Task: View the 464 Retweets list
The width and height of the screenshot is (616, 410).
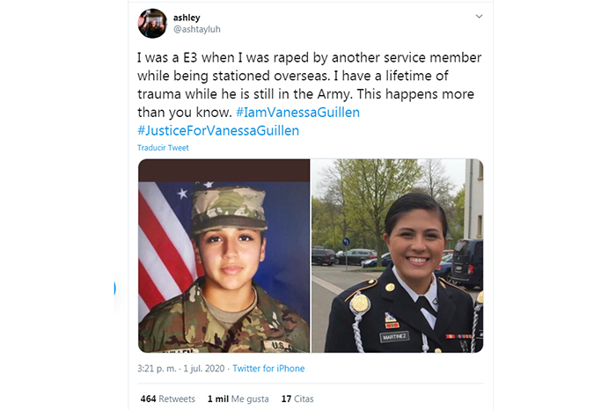Action: tap(168, 399)
